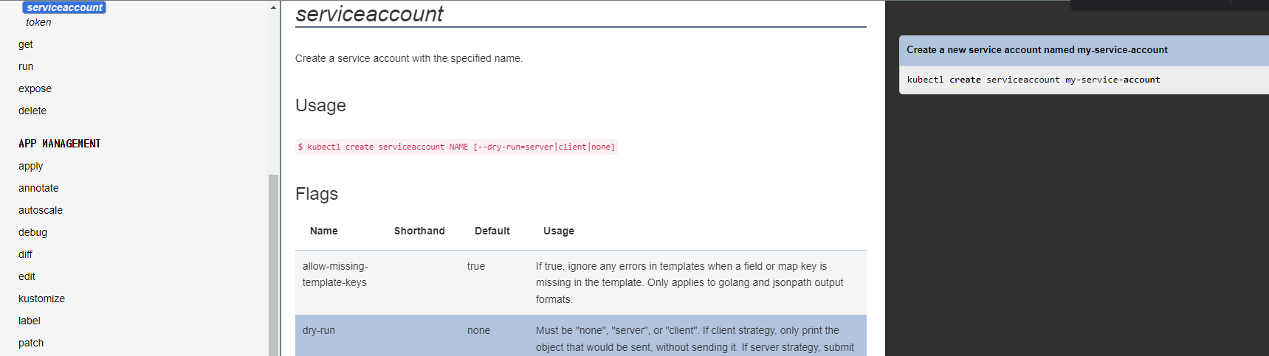The image size is (1269, 356).
Task: Click the APP MANAGEMENT section heading
Action: coord(60,144)
